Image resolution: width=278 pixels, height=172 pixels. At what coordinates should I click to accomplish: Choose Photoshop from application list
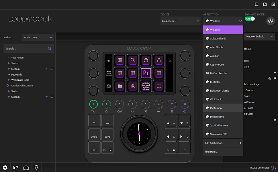click(x=223, y=108)
